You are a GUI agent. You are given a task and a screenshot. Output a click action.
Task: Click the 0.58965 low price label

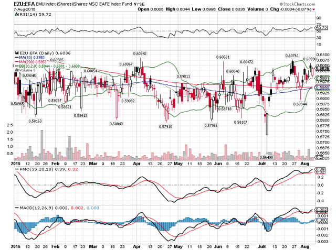click(17, 104)
